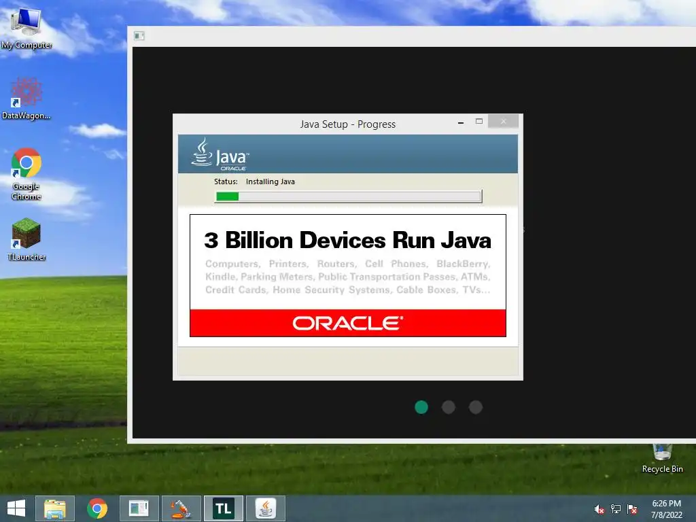
Task: Click '3 Billion Devices Run Java' headline
Action: (347, 240)
